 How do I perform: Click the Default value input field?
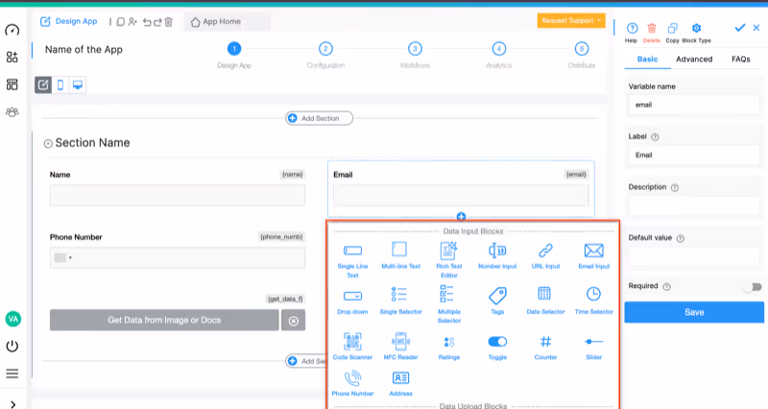click(x=694, y=255)
